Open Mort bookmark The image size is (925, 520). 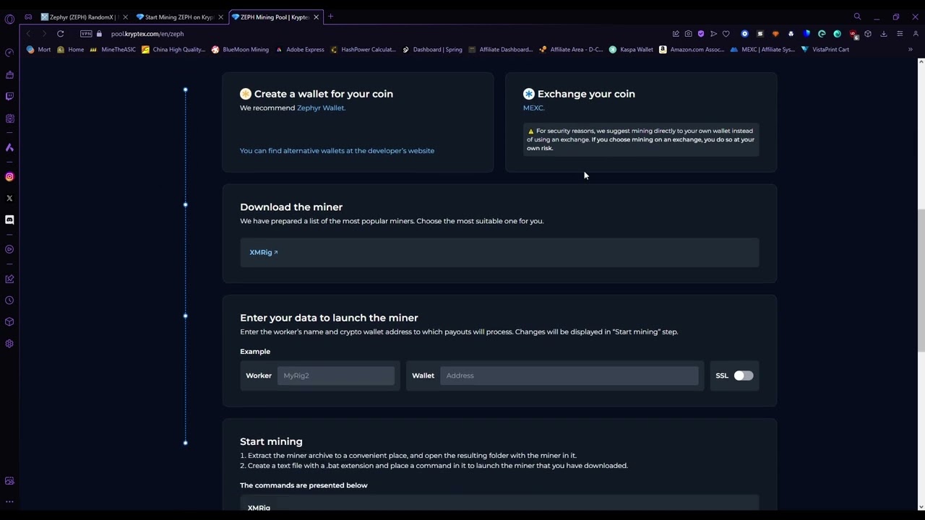tap(38, 50)
